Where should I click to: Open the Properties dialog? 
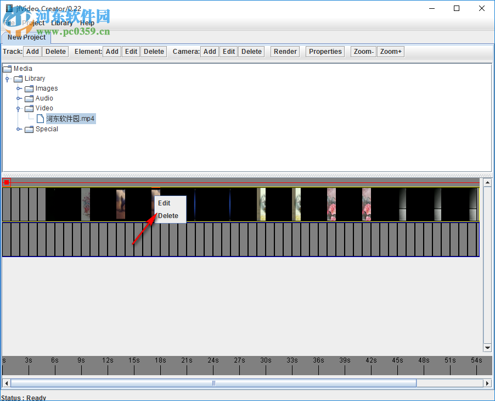click(325, 51)
